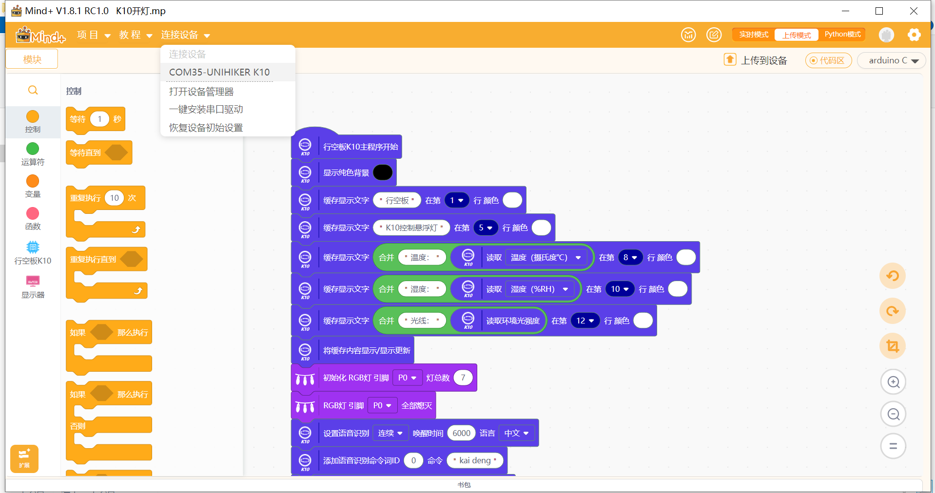Open the arduino C language dropdown
Viewport: 935px width, 493px height.
892,60
